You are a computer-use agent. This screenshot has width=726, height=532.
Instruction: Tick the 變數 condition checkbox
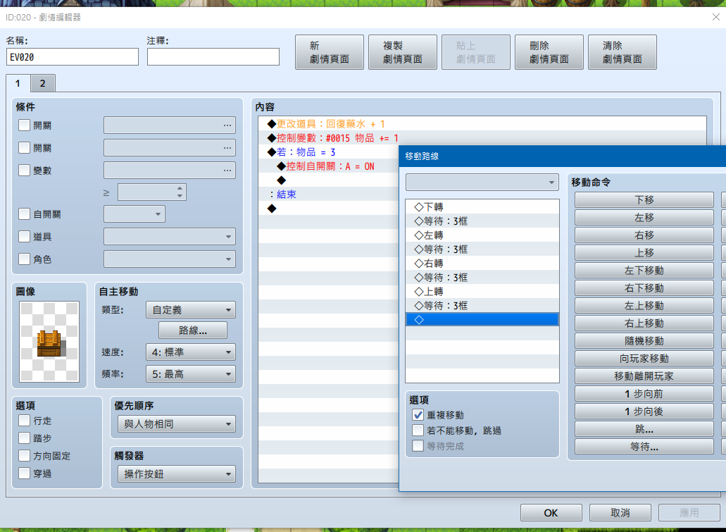click(24, 170)
